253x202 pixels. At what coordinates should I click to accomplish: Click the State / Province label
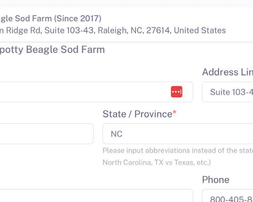(137, 114)
